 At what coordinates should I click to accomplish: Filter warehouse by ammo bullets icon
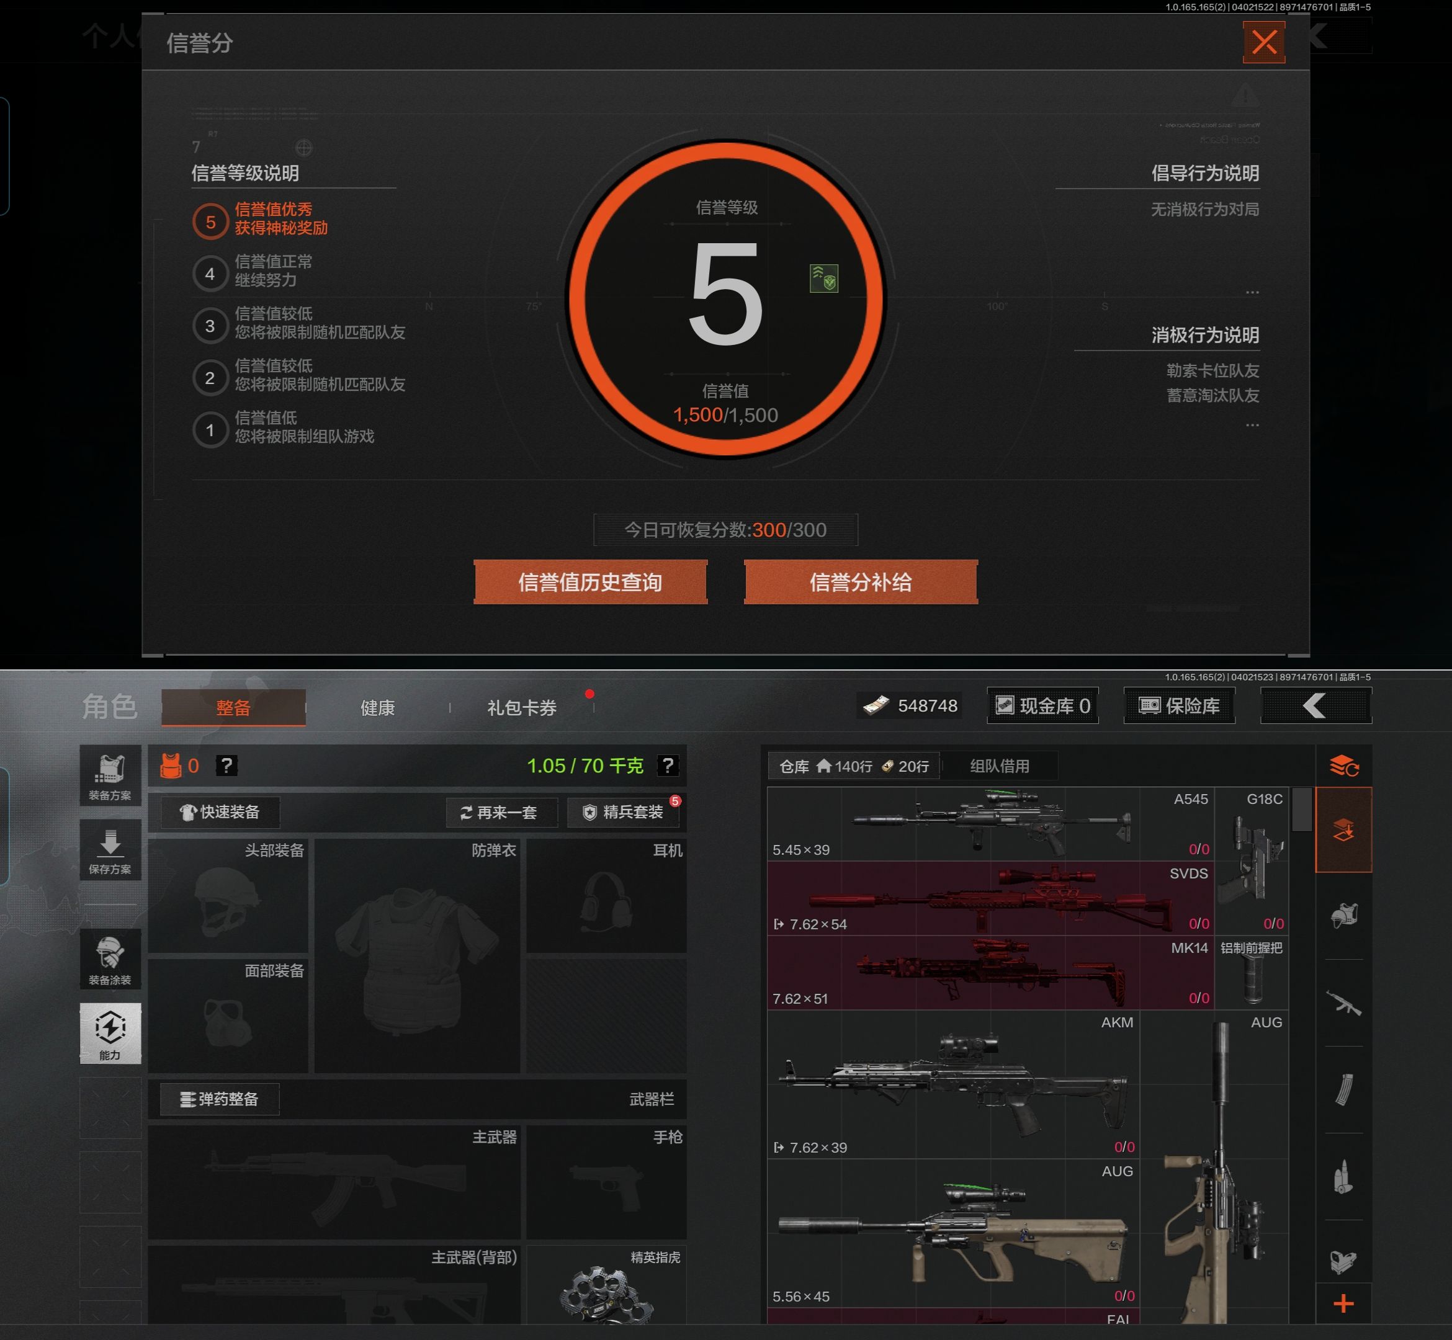point(1343,1176)
